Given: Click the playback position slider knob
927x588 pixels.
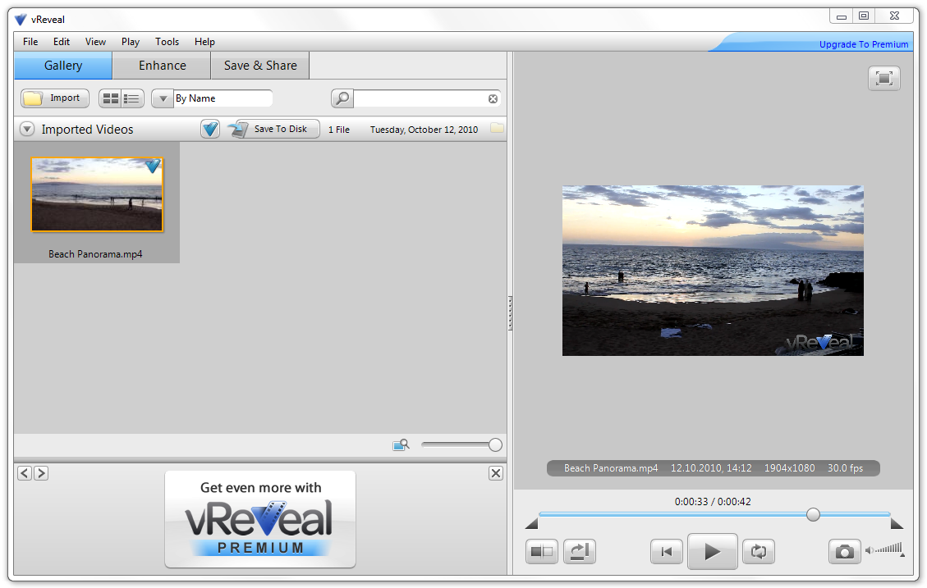Looking at the screenshot, I should click(x=814, y=515).
